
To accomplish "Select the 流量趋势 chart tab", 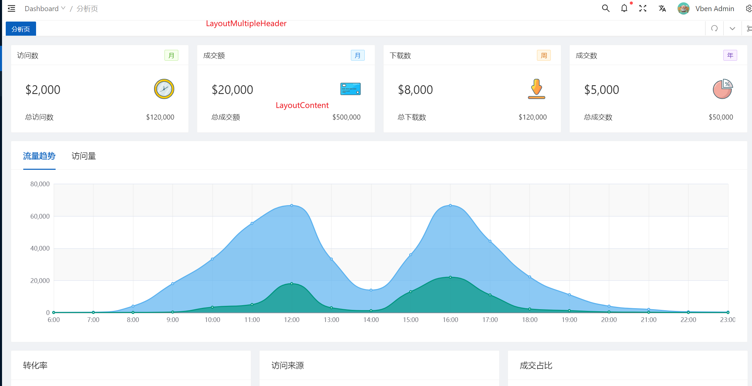I will [39, 156].
